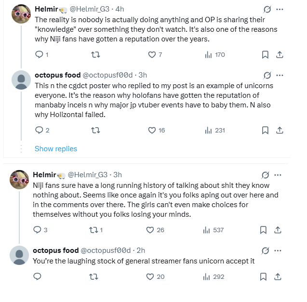The width and height of the screenshot is (307, 302).
Task: Open the @Helmir_G3 handle on 4h tweet
Action: (x=95, y=9)
